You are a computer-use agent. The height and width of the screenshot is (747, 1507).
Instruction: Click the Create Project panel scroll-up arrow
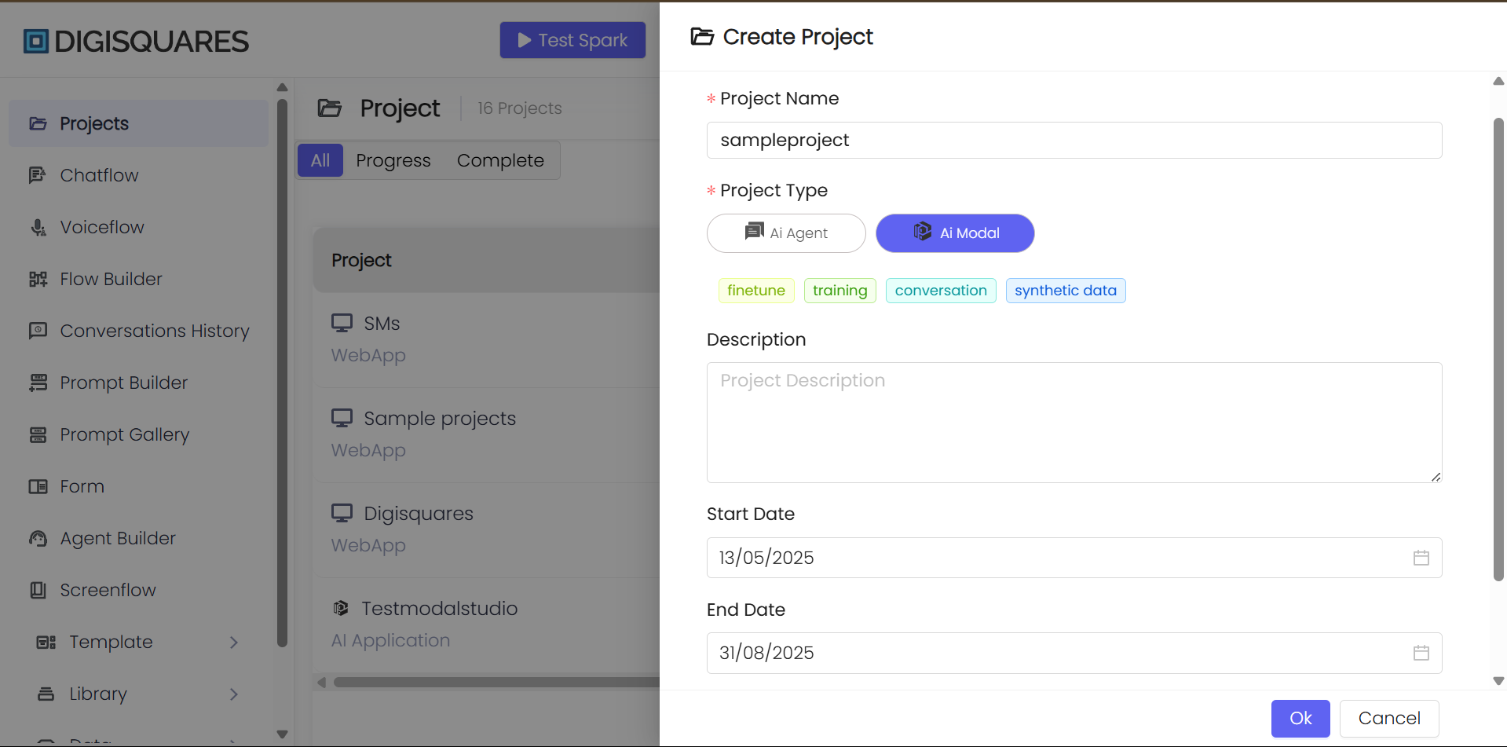[x=1498, y=81]
